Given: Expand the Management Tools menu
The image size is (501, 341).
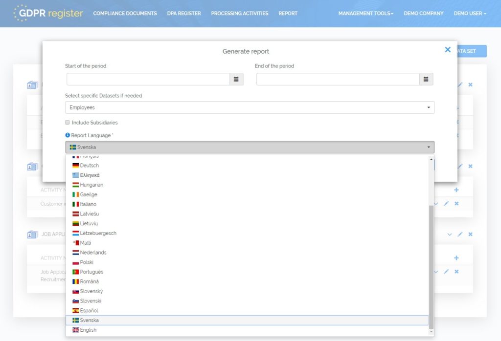Looking at the screenshot, I should tap(365, 13).
